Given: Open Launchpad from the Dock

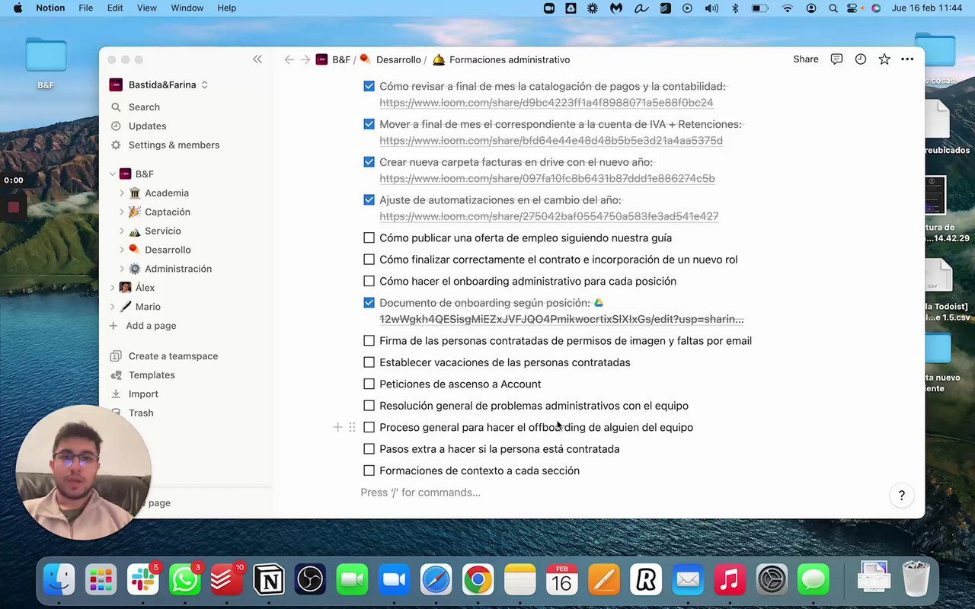Looking at the screenshot, I should [101, 581].
